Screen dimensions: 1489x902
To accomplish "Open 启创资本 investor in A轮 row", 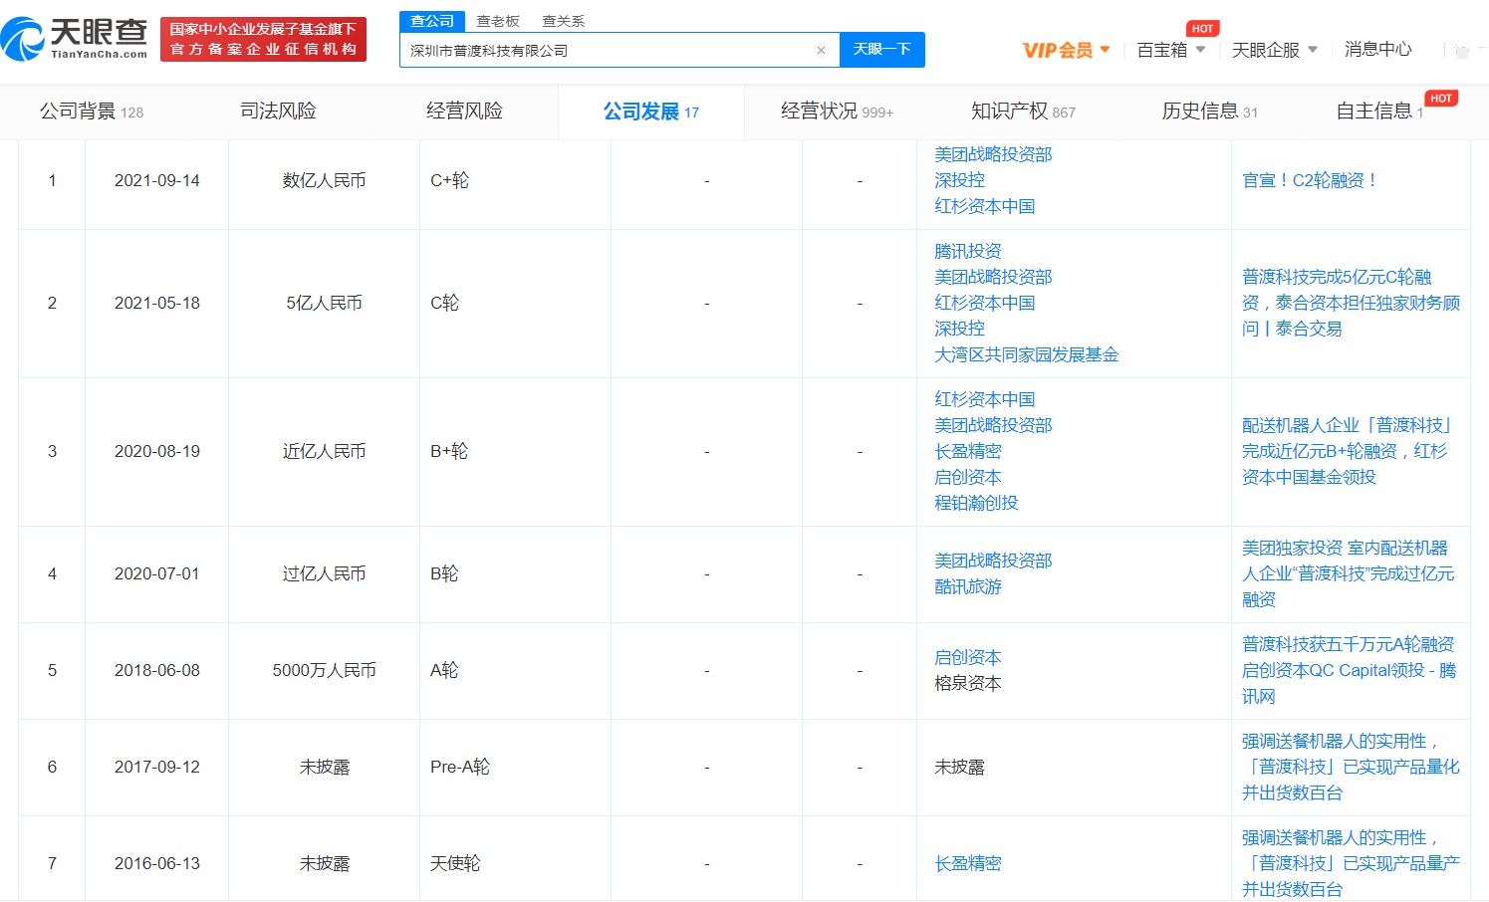I will [967, 657].
